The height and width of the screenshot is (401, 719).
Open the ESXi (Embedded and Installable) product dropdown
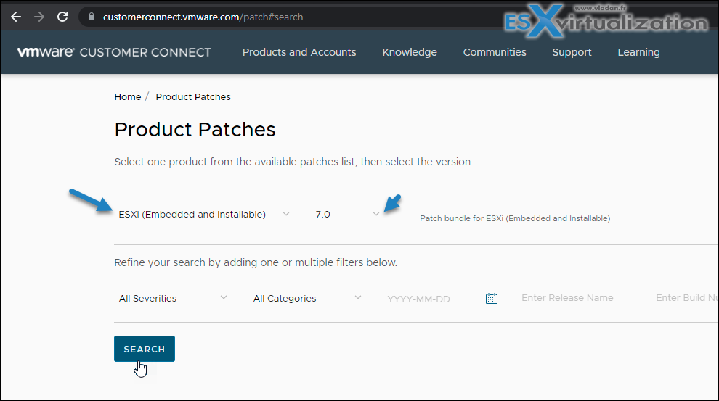(x=203, y=214)
